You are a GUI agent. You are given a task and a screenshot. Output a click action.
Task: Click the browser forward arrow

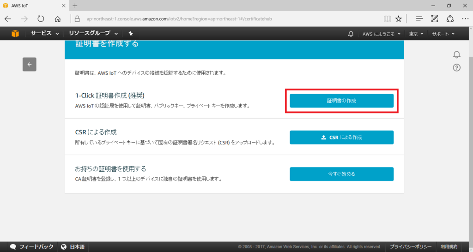point(24,18)
